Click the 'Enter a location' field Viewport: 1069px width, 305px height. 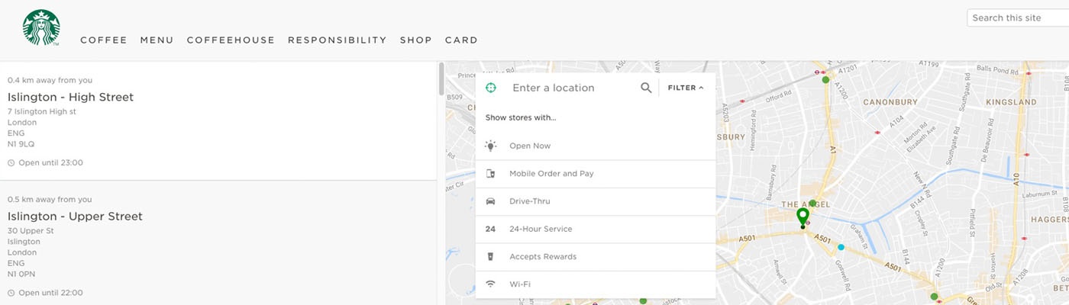pyautogui.click(x=573, y=88)
